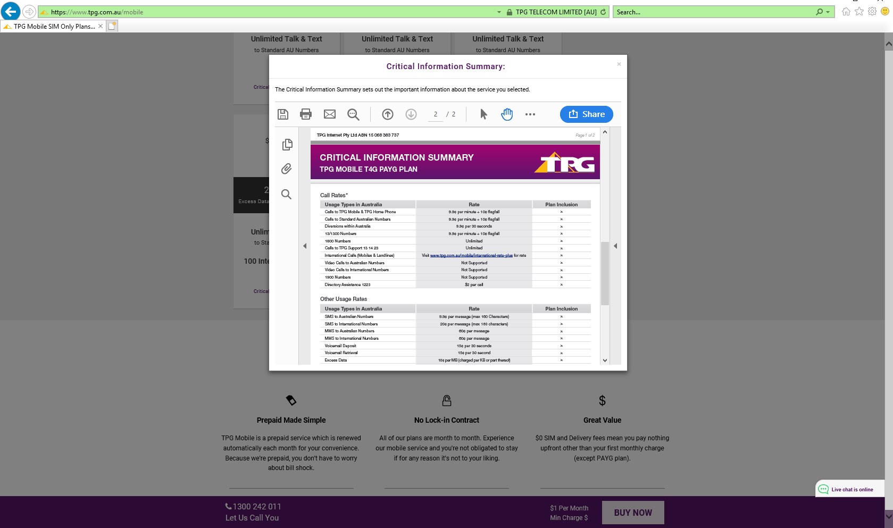Click page scrollbar up arrow
Viewport: 893px width, 528px height.
point(888,45)
